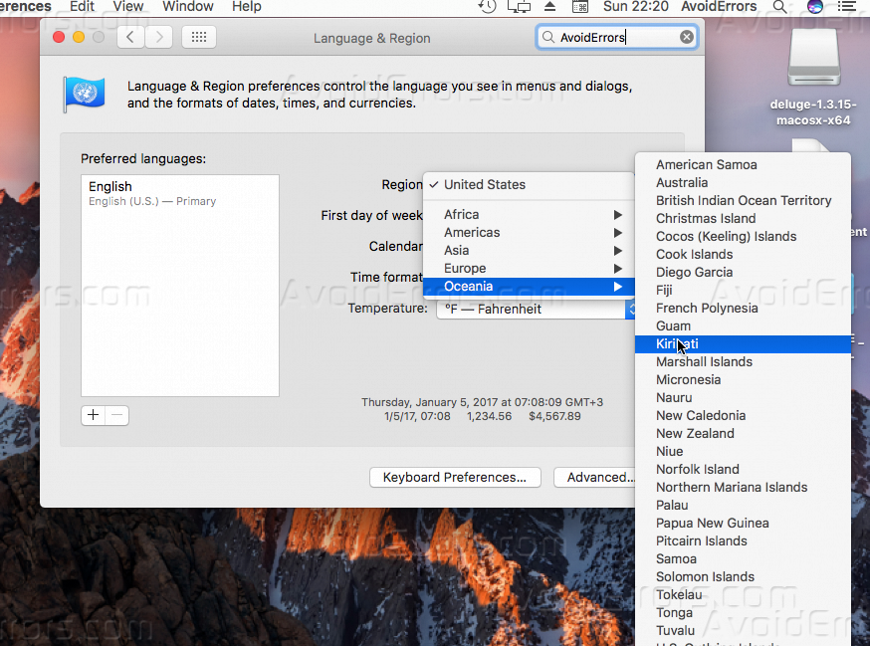Add a new preferred language with plus button
Viewport: 870px width, 646px height.
(x=92, y=415)
